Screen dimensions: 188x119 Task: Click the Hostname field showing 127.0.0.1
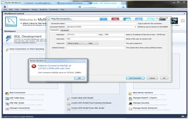(x=82, y=35)
